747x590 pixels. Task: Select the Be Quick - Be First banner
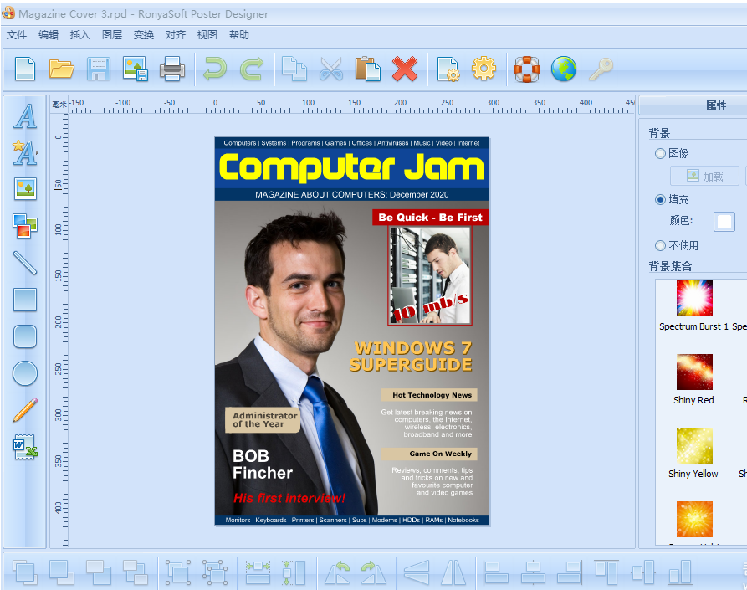tap(430, 218)
